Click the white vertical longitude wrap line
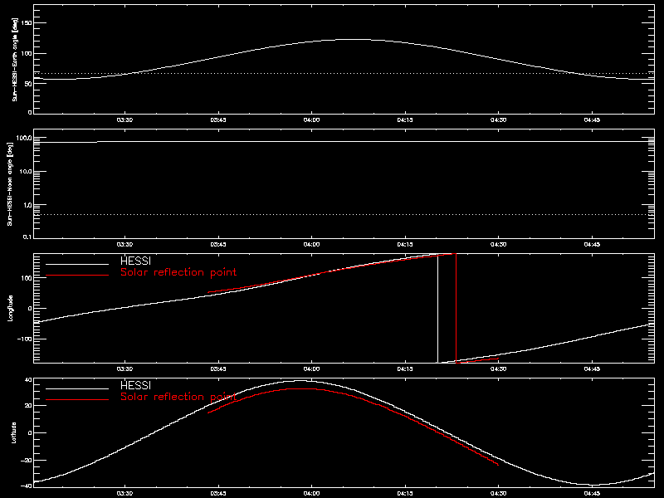The height and width of the screenshot is (498, 664). tap(438, 309)
